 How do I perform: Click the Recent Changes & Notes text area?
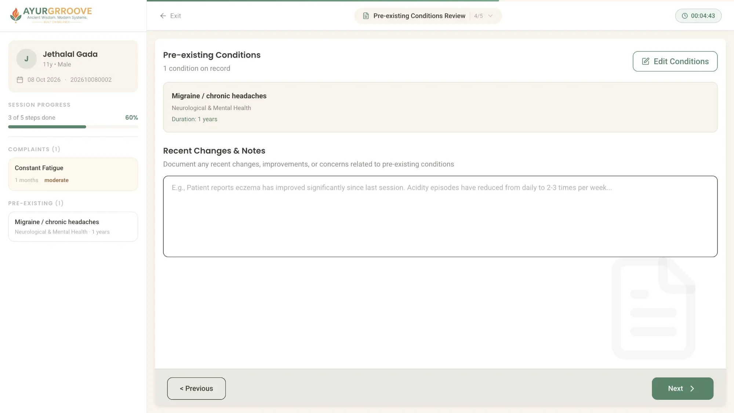tap(440, 216)
